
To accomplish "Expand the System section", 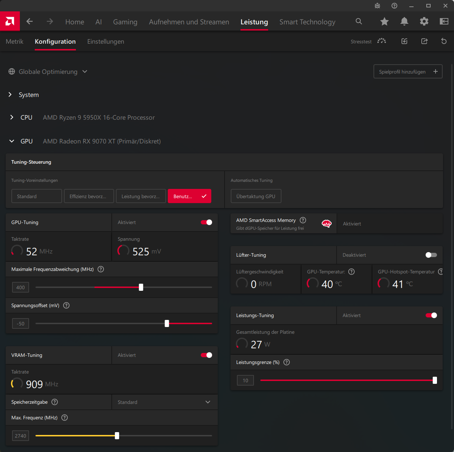I will (x=10, y=95).
